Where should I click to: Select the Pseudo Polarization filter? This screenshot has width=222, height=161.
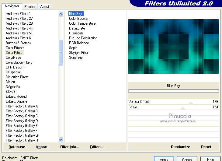pyautogui.click(x=83, y=38)
